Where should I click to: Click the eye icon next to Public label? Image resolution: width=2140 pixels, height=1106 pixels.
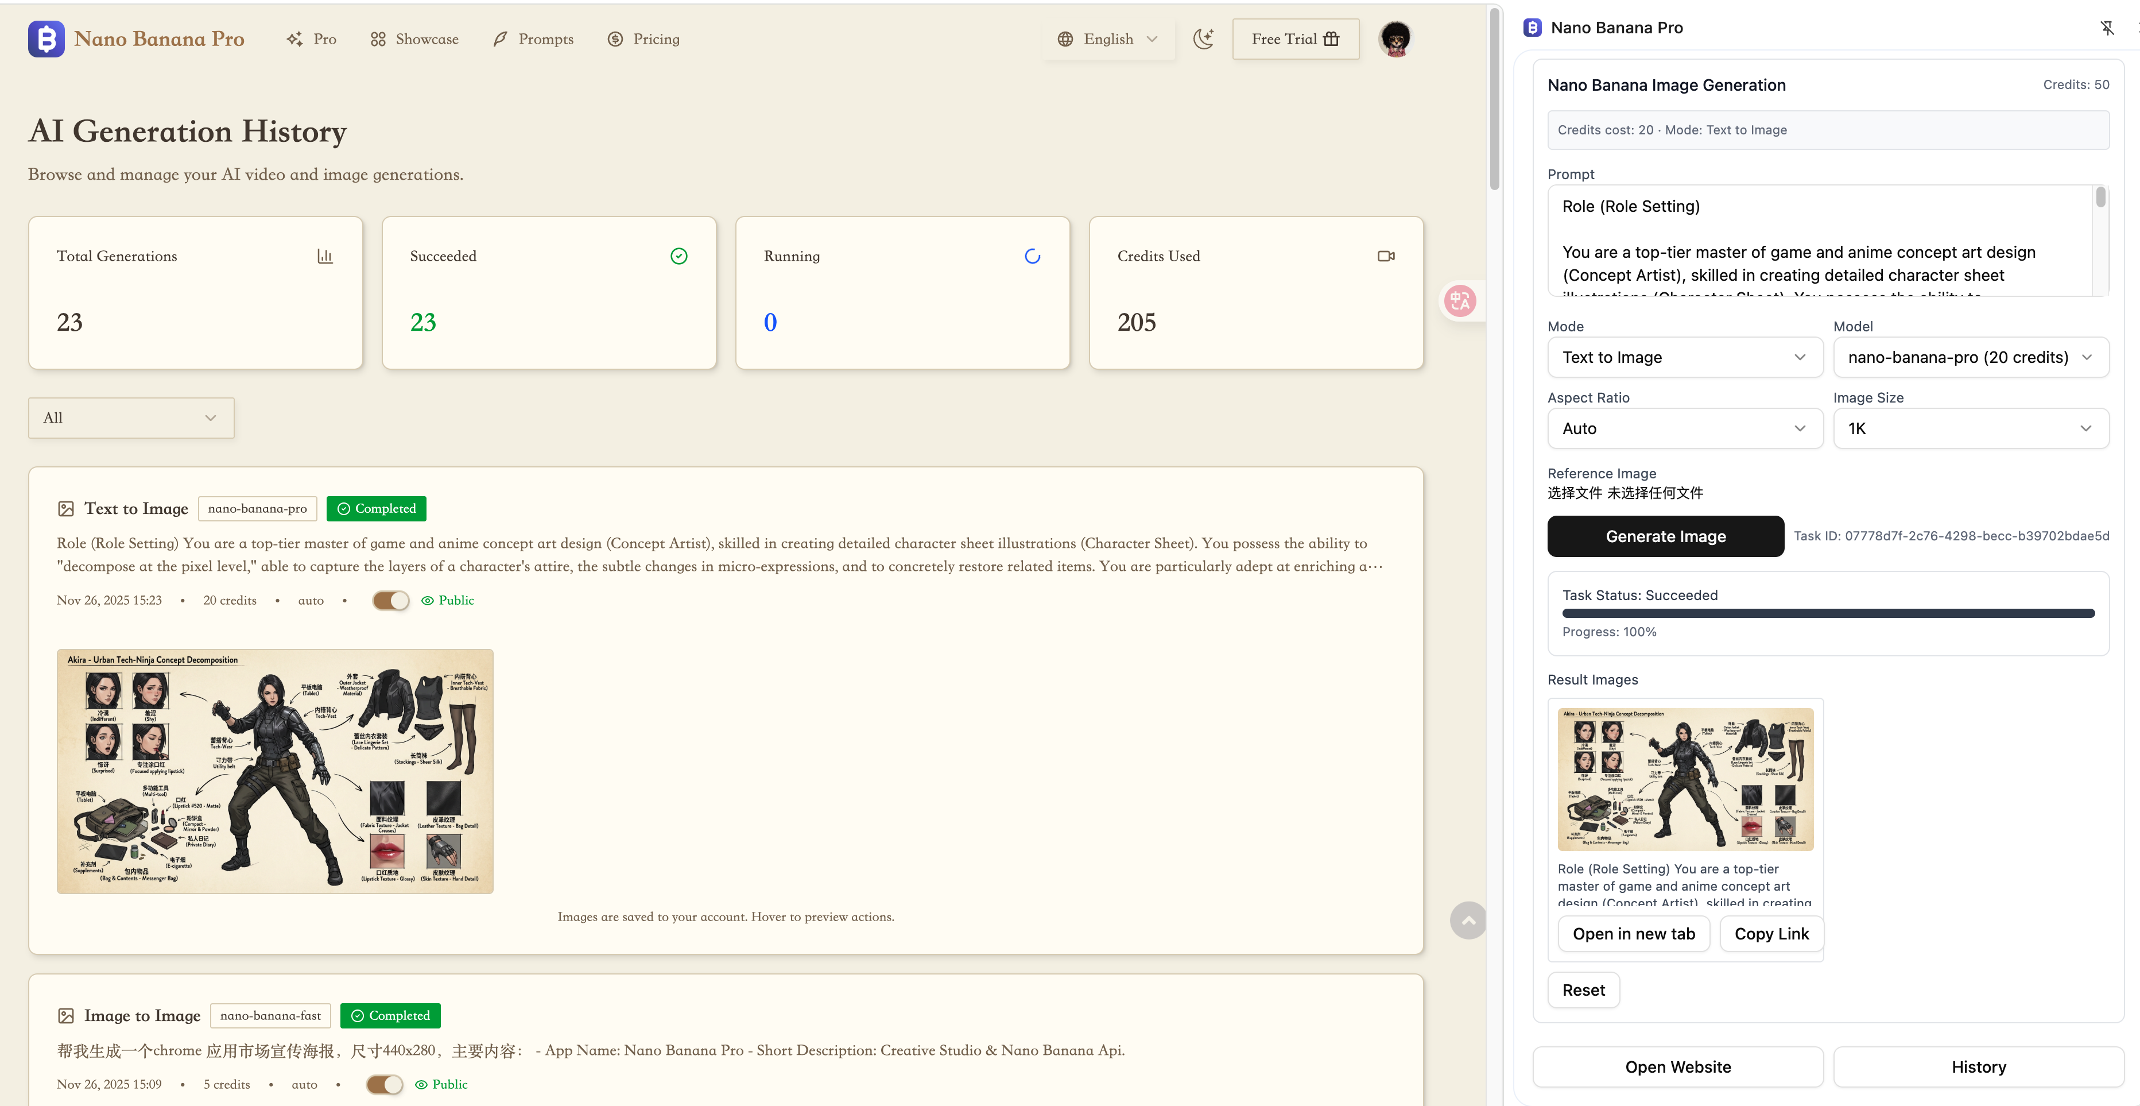[x=427, y=600]
